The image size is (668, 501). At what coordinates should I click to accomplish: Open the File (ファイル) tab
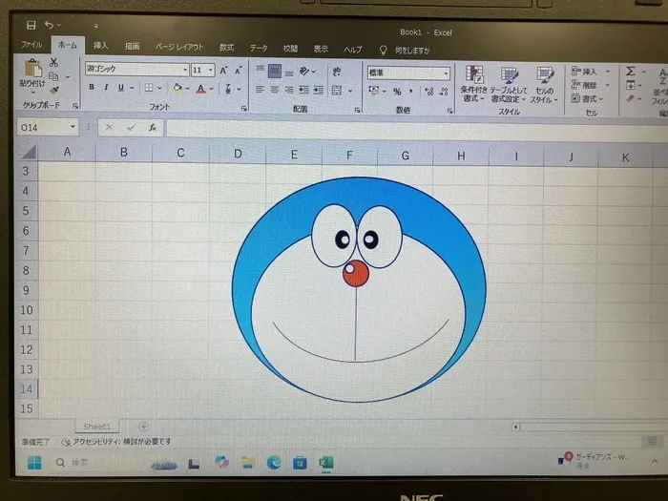click(x=31, y=44)
